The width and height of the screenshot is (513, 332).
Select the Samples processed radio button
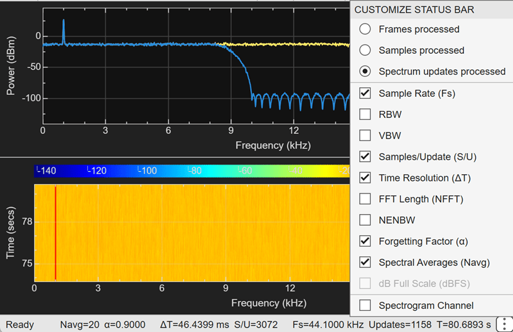click(365, 50)
